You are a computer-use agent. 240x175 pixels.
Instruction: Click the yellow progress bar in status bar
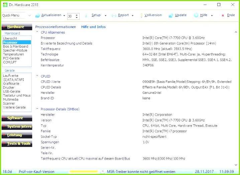coord(84,172)
